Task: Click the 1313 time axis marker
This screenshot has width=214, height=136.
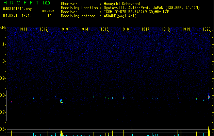Action: (x=64, y=29)
